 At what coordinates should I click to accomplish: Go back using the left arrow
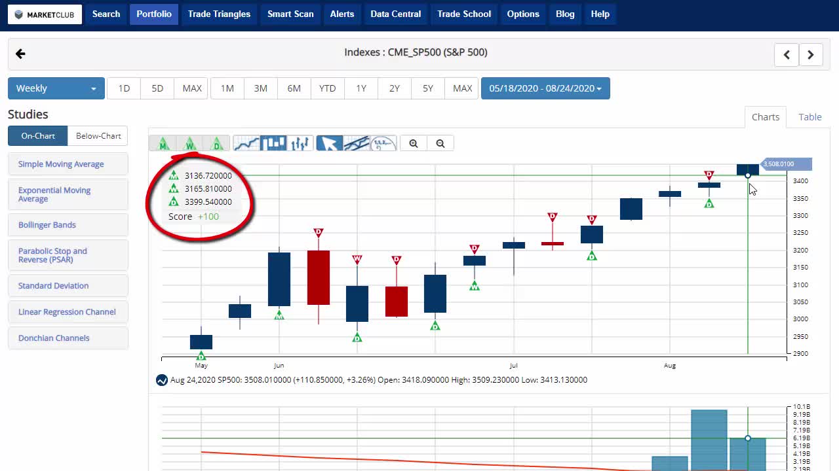[x=20, y=54]
